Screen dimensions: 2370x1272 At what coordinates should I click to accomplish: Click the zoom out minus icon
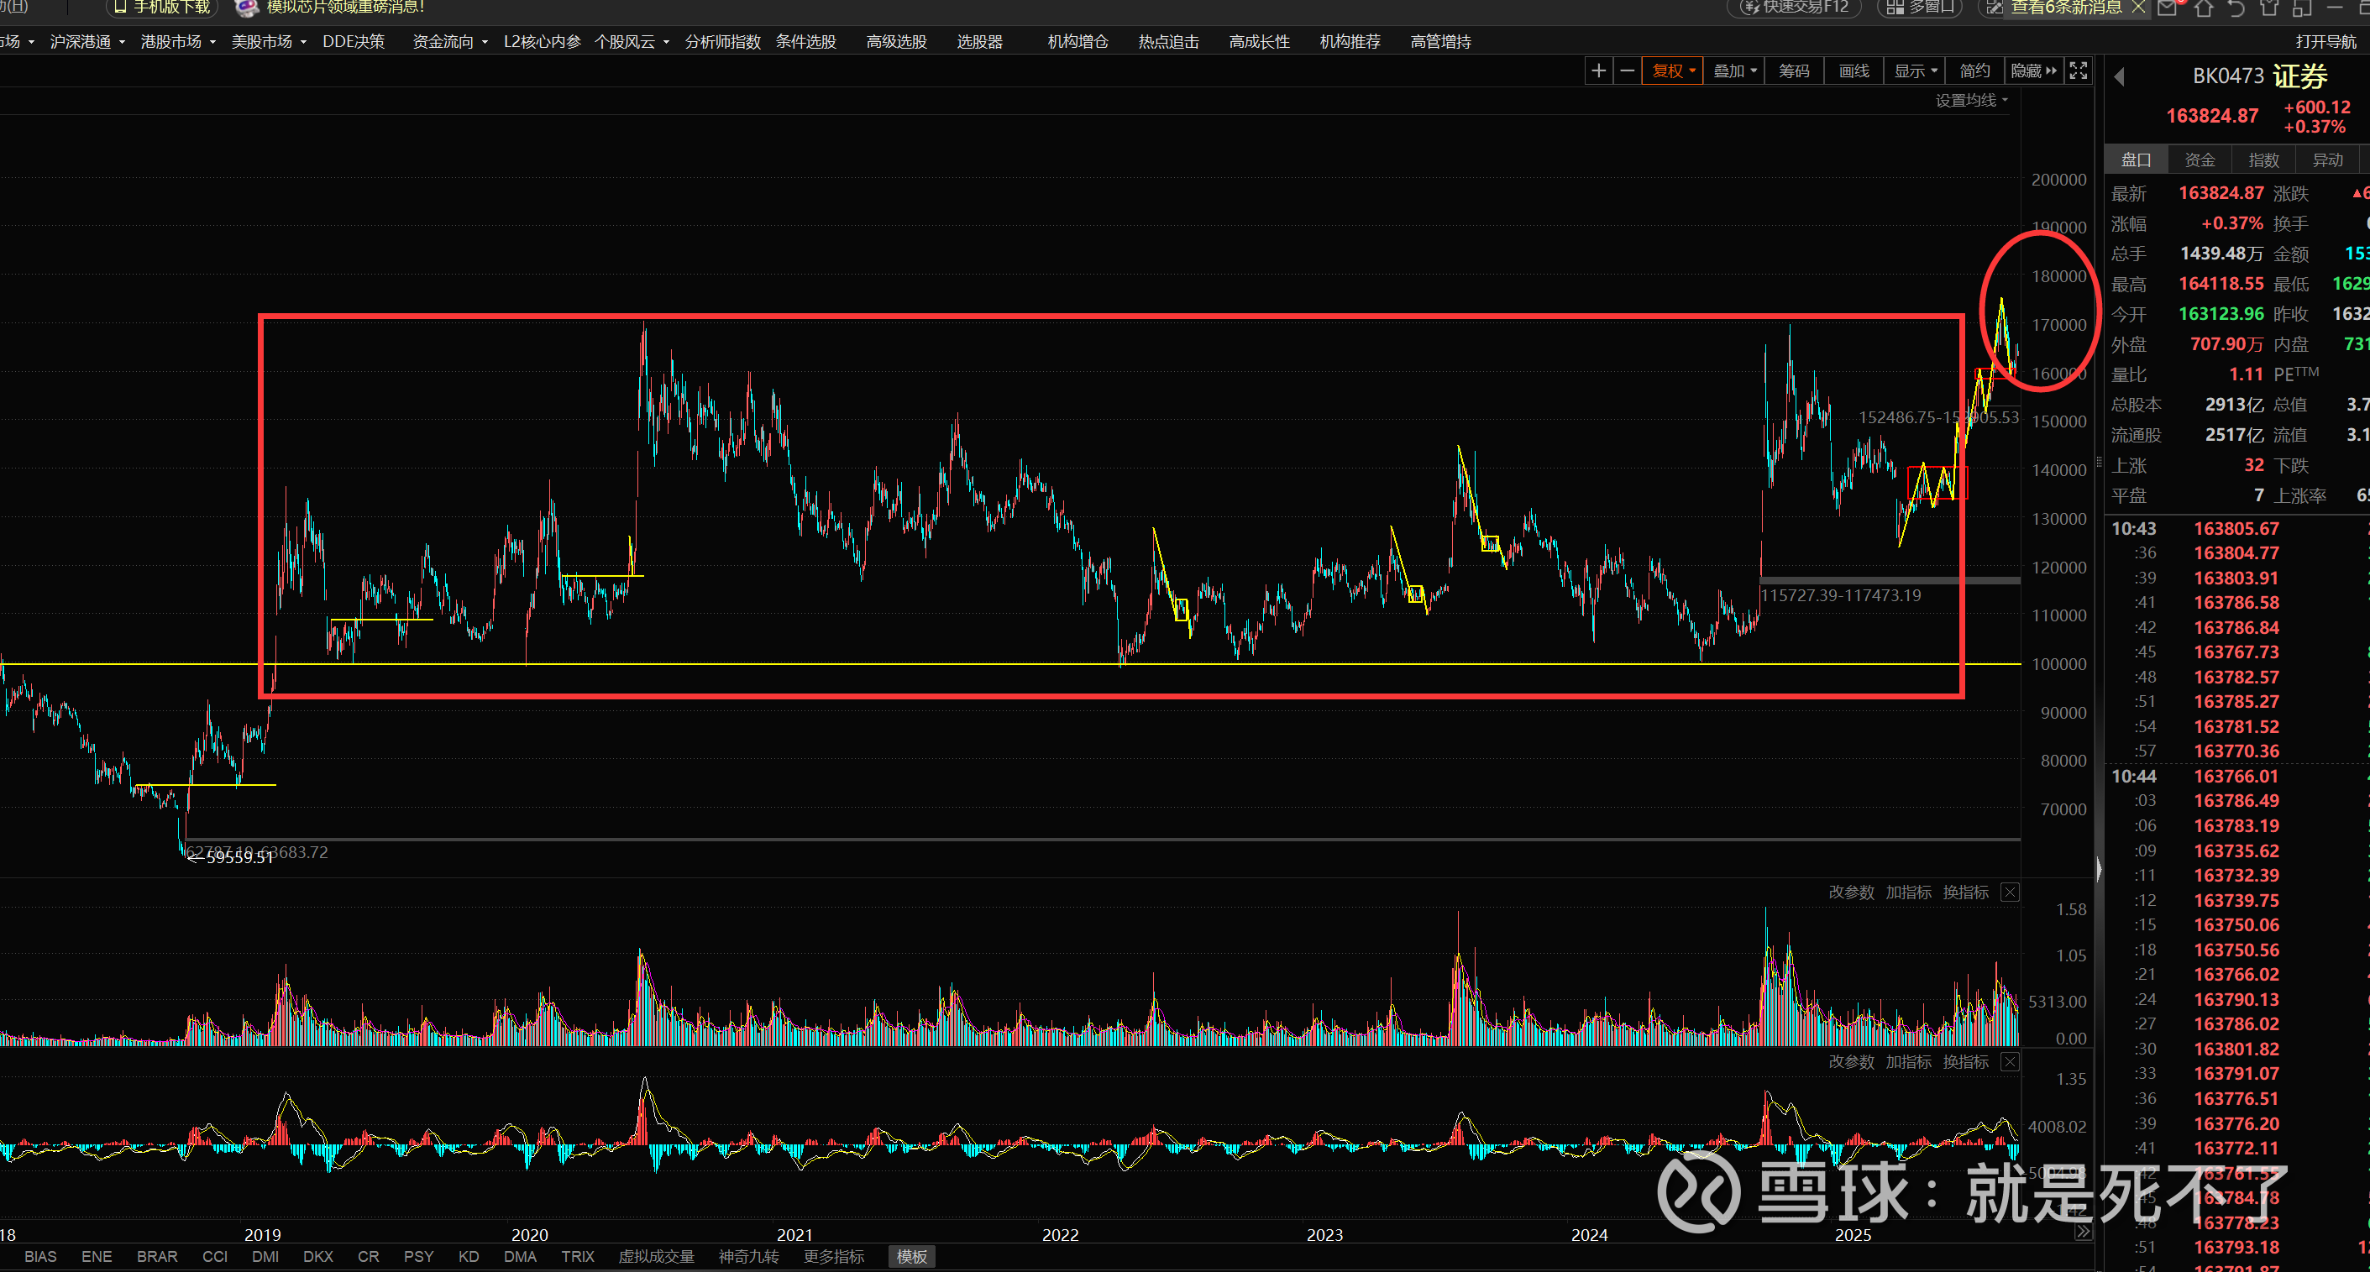coord(1627,71)
